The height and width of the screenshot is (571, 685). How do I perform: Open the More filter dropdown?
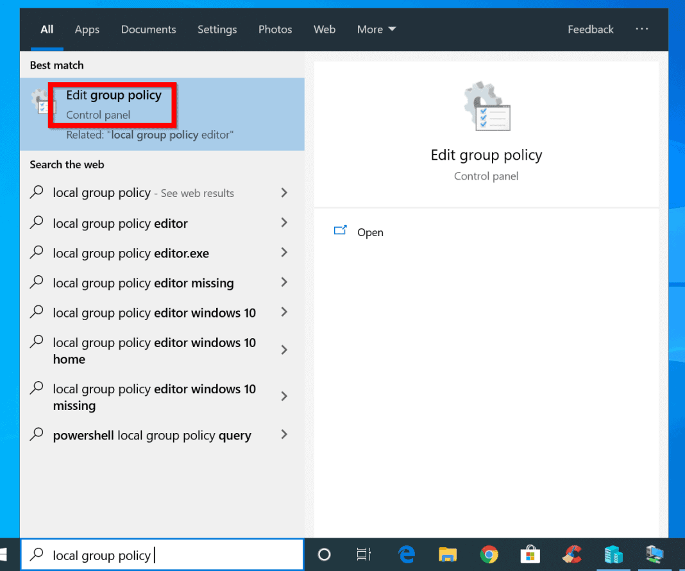[x=376, y=30]
